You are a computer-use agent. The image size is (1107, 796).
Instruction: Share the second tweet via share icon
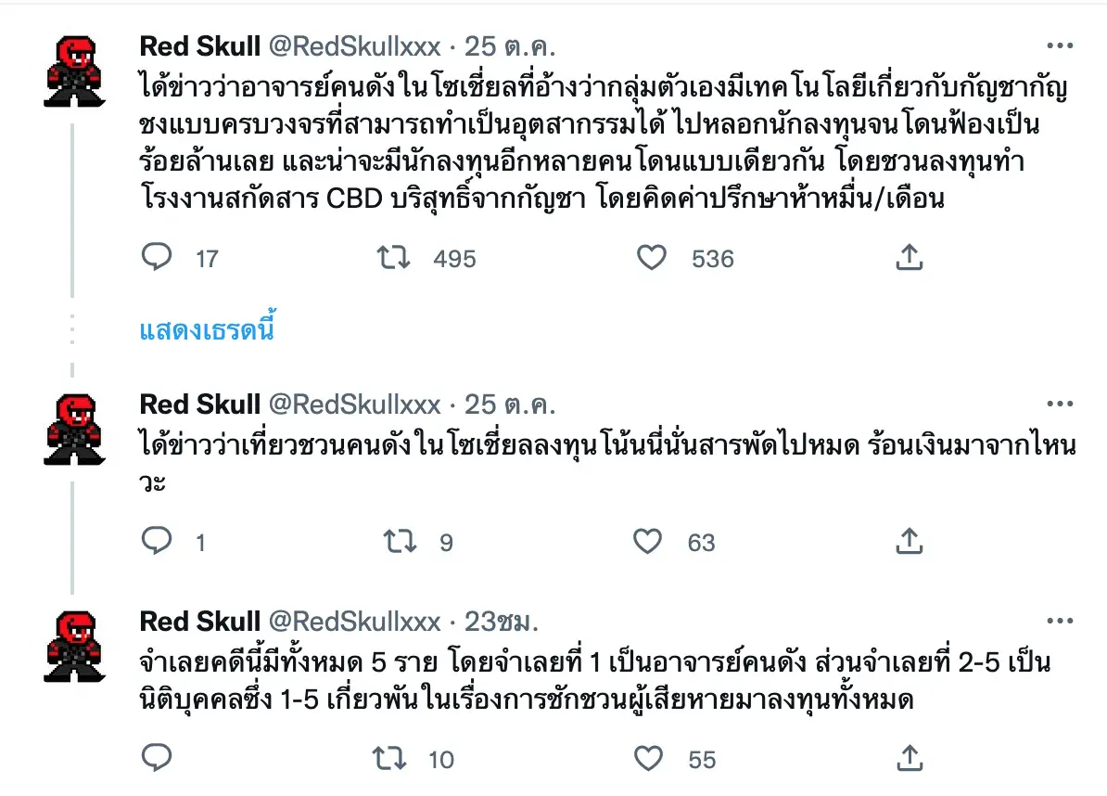click(x=909, y=540)
